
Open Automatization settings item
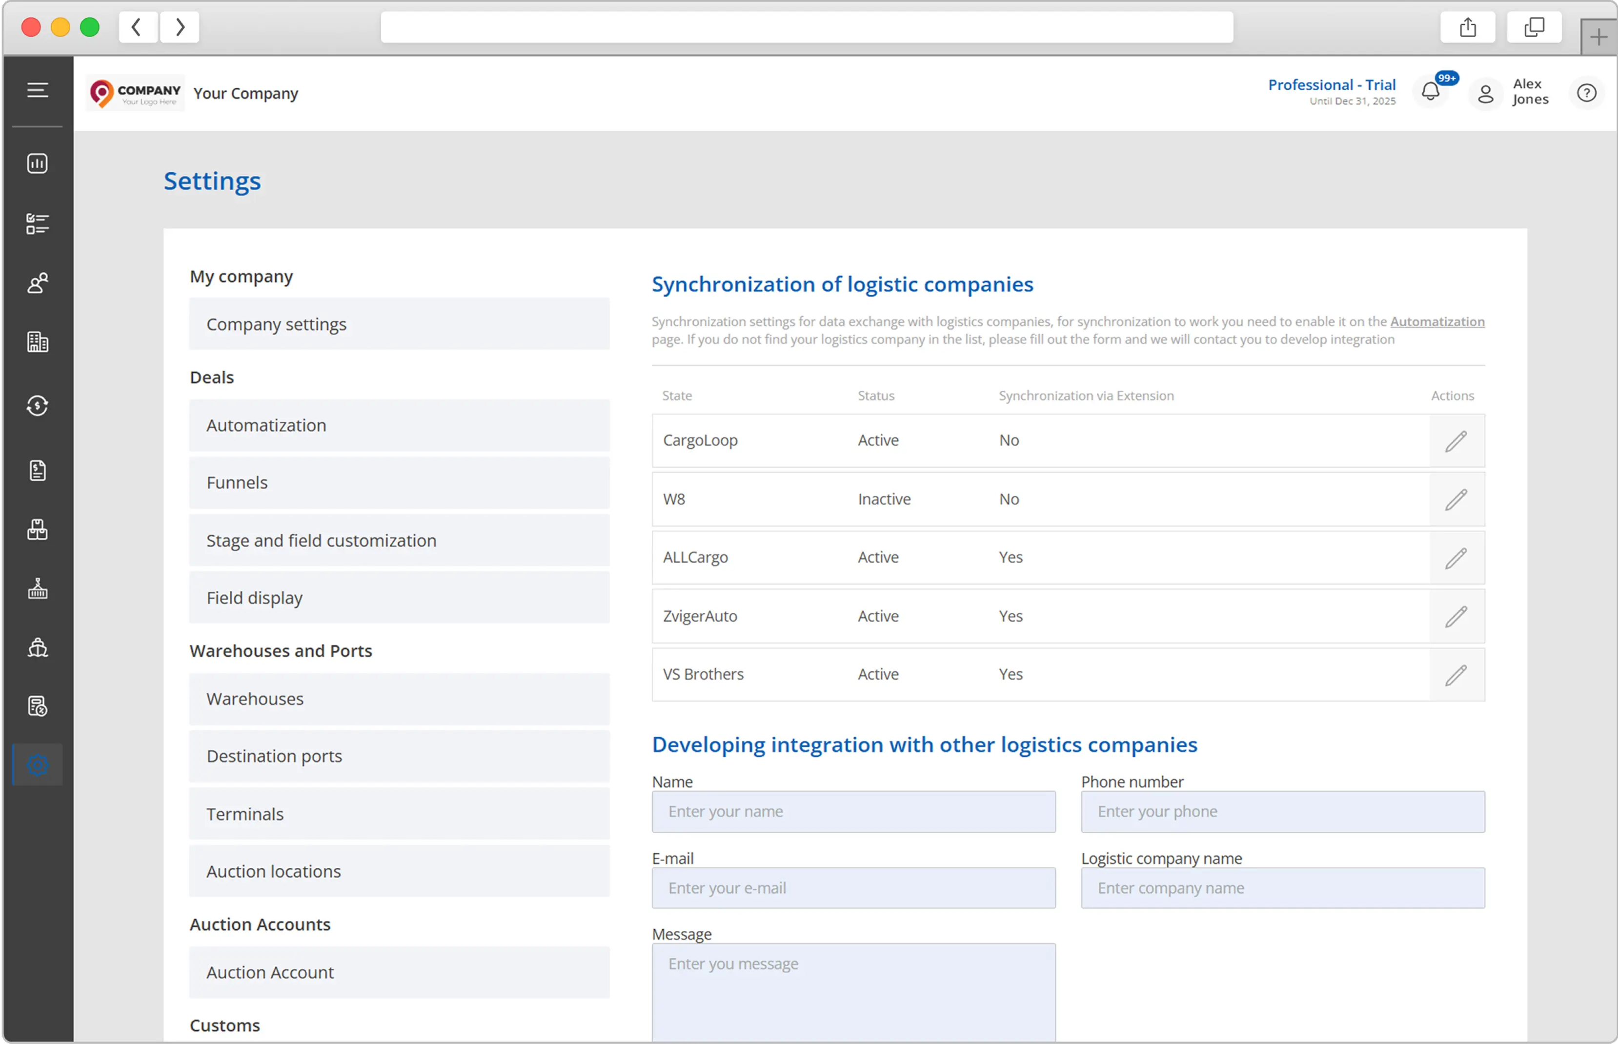pyautogui.click(x=399, y=425)
